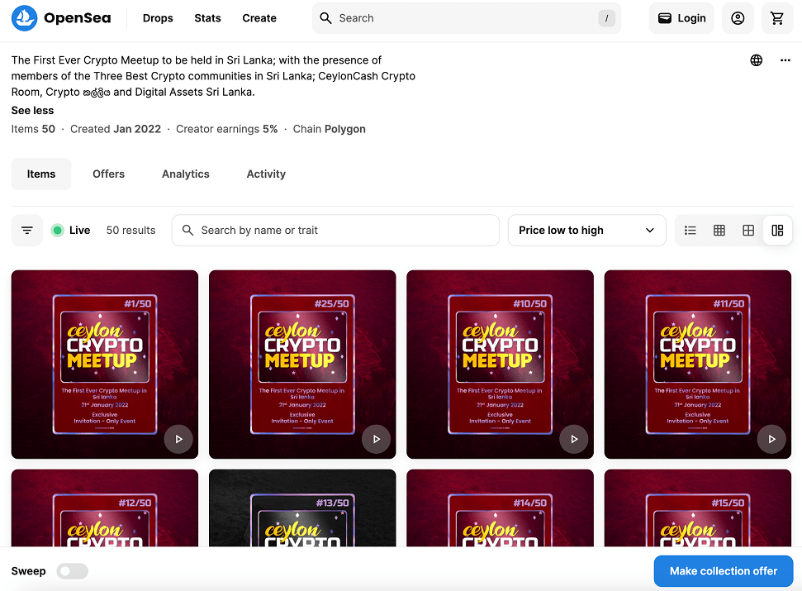Open the Price low to high dropdown
802x591 pixels.
coord(586,231)
